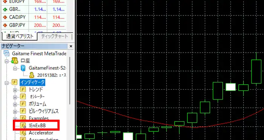Viewport: 264px width, 140px height.
Task: Select the CADJPY symbol row
Action: point(34,17)
